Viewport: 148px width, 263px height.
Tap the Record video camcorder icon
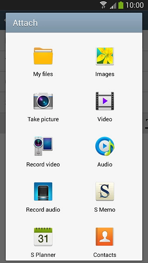[43, 146]
